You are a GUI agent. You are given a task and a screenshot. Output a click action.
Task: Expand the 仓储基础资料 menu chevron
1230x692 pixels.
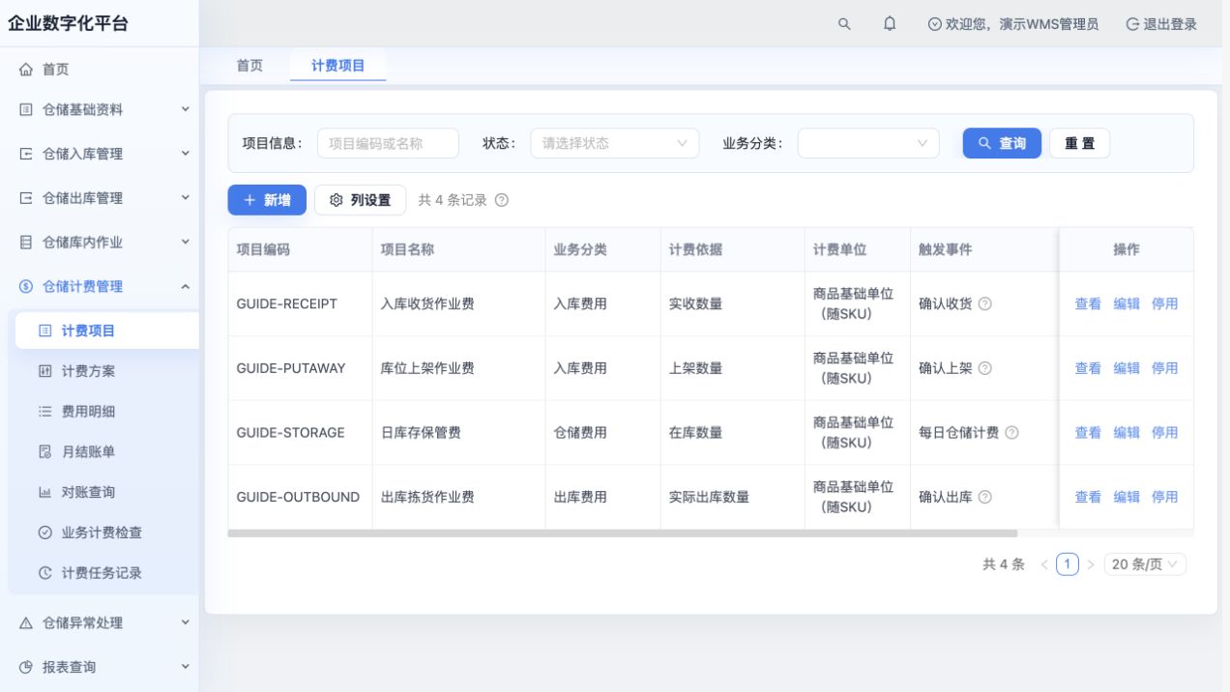point(186,109)
